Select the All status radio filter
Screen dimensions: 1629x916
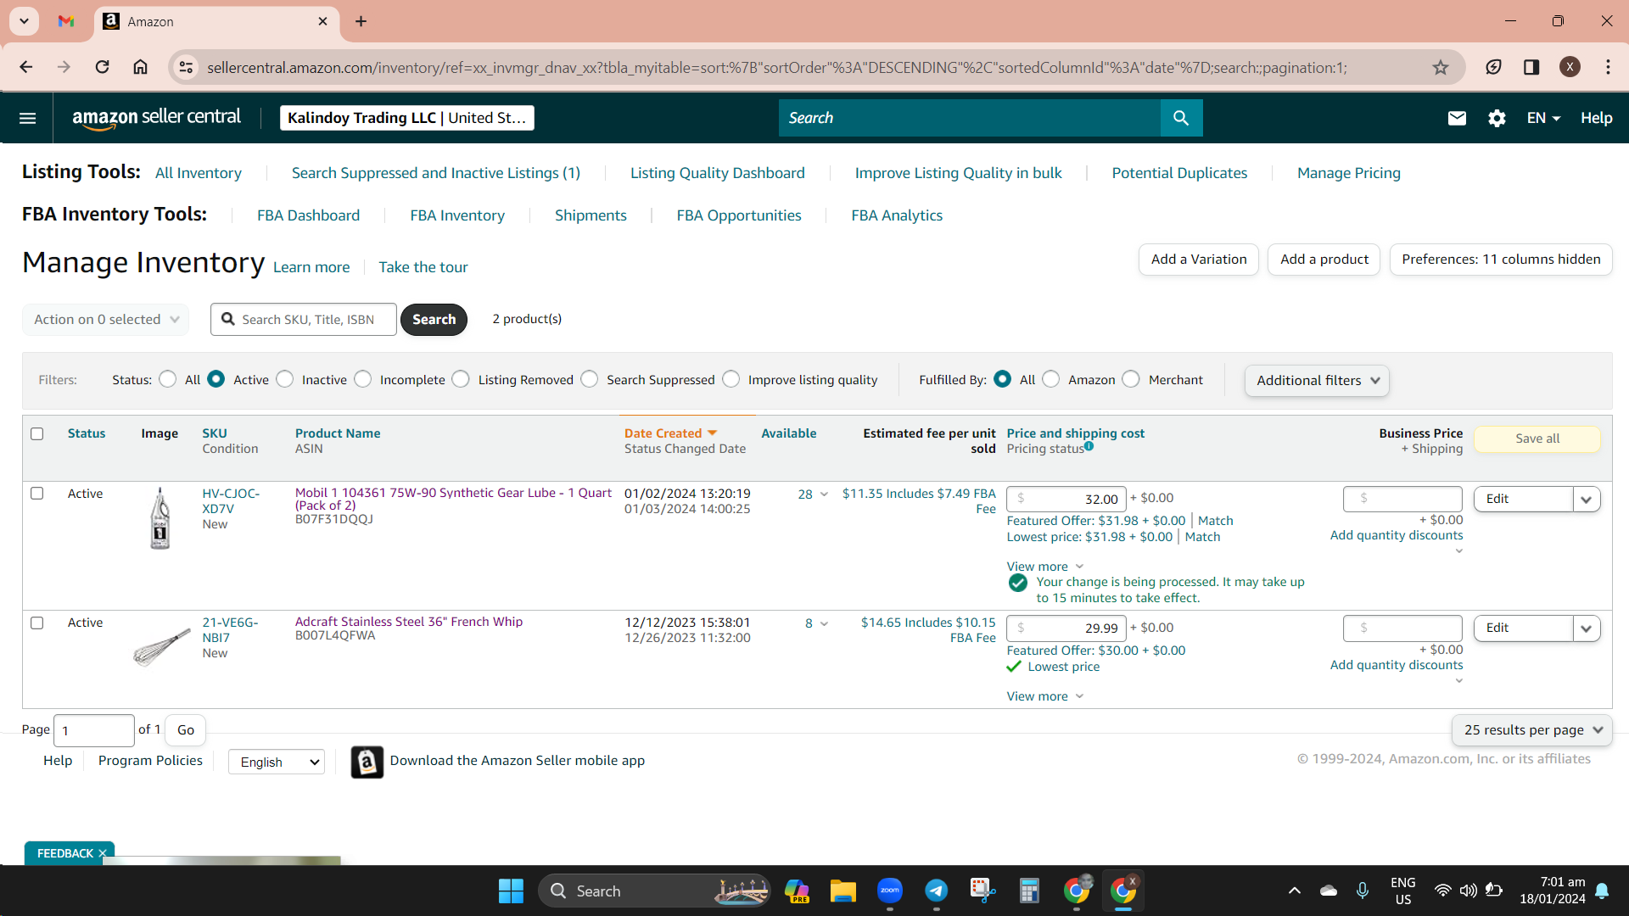(x=168, y=379)
